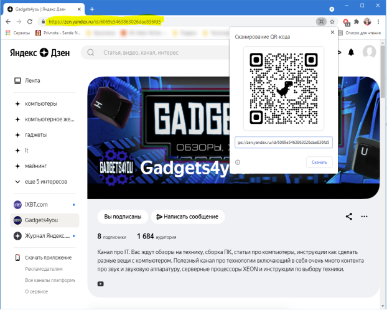The width and height of the screenshot is (387, 310).
Task: Click the iXBT.com channel avatar
Action: tap(17, 205)
